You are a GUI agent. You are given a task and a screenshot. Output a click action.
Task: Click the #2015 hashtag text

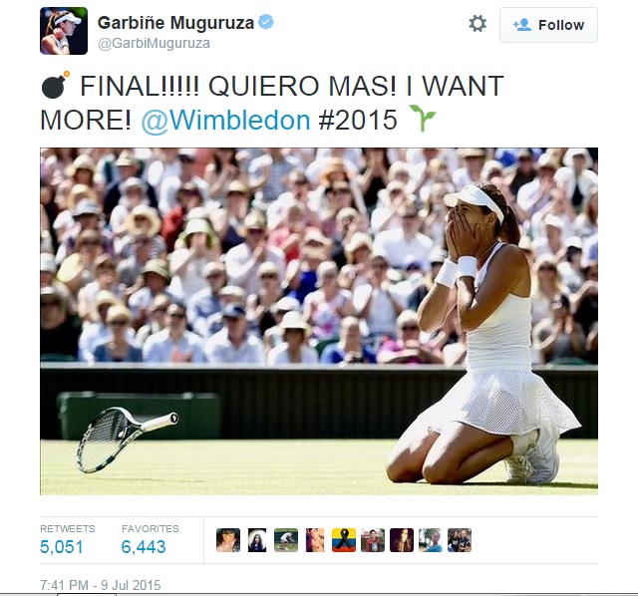358,120
